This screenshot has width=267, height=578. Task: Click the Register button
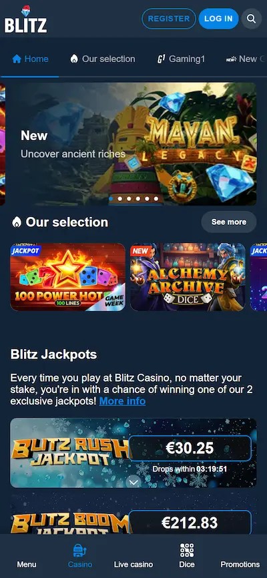point(169,19)
